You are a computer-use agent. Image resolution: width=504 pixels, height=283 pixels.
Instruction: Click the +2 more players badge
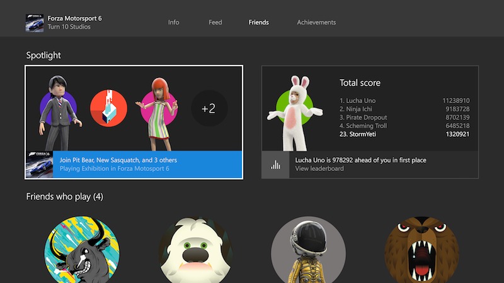(x=209, y=108)
